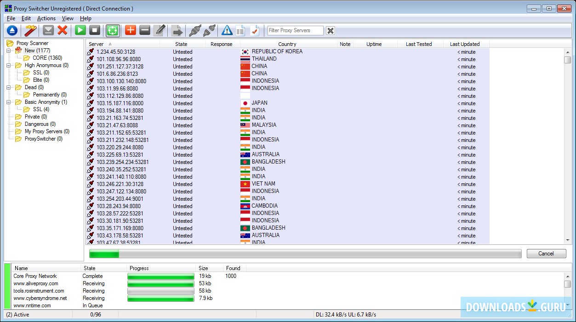Viewport: 576px width, 322px height.
Task: Sort the list by Country column header
Action: click(287, 44)
